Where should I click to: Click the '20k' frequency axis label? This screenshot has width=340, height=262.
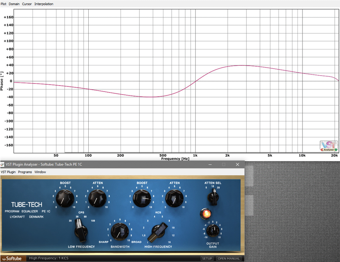(334, 155)
